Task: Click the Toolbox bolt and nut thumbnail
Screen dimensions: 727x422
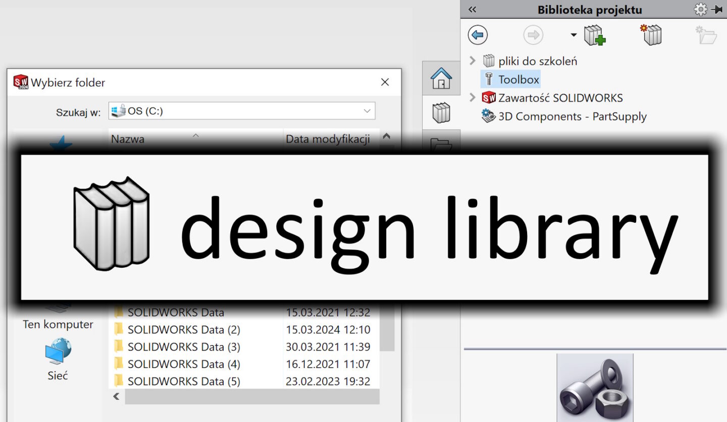Action: click(x=595, y=387)
